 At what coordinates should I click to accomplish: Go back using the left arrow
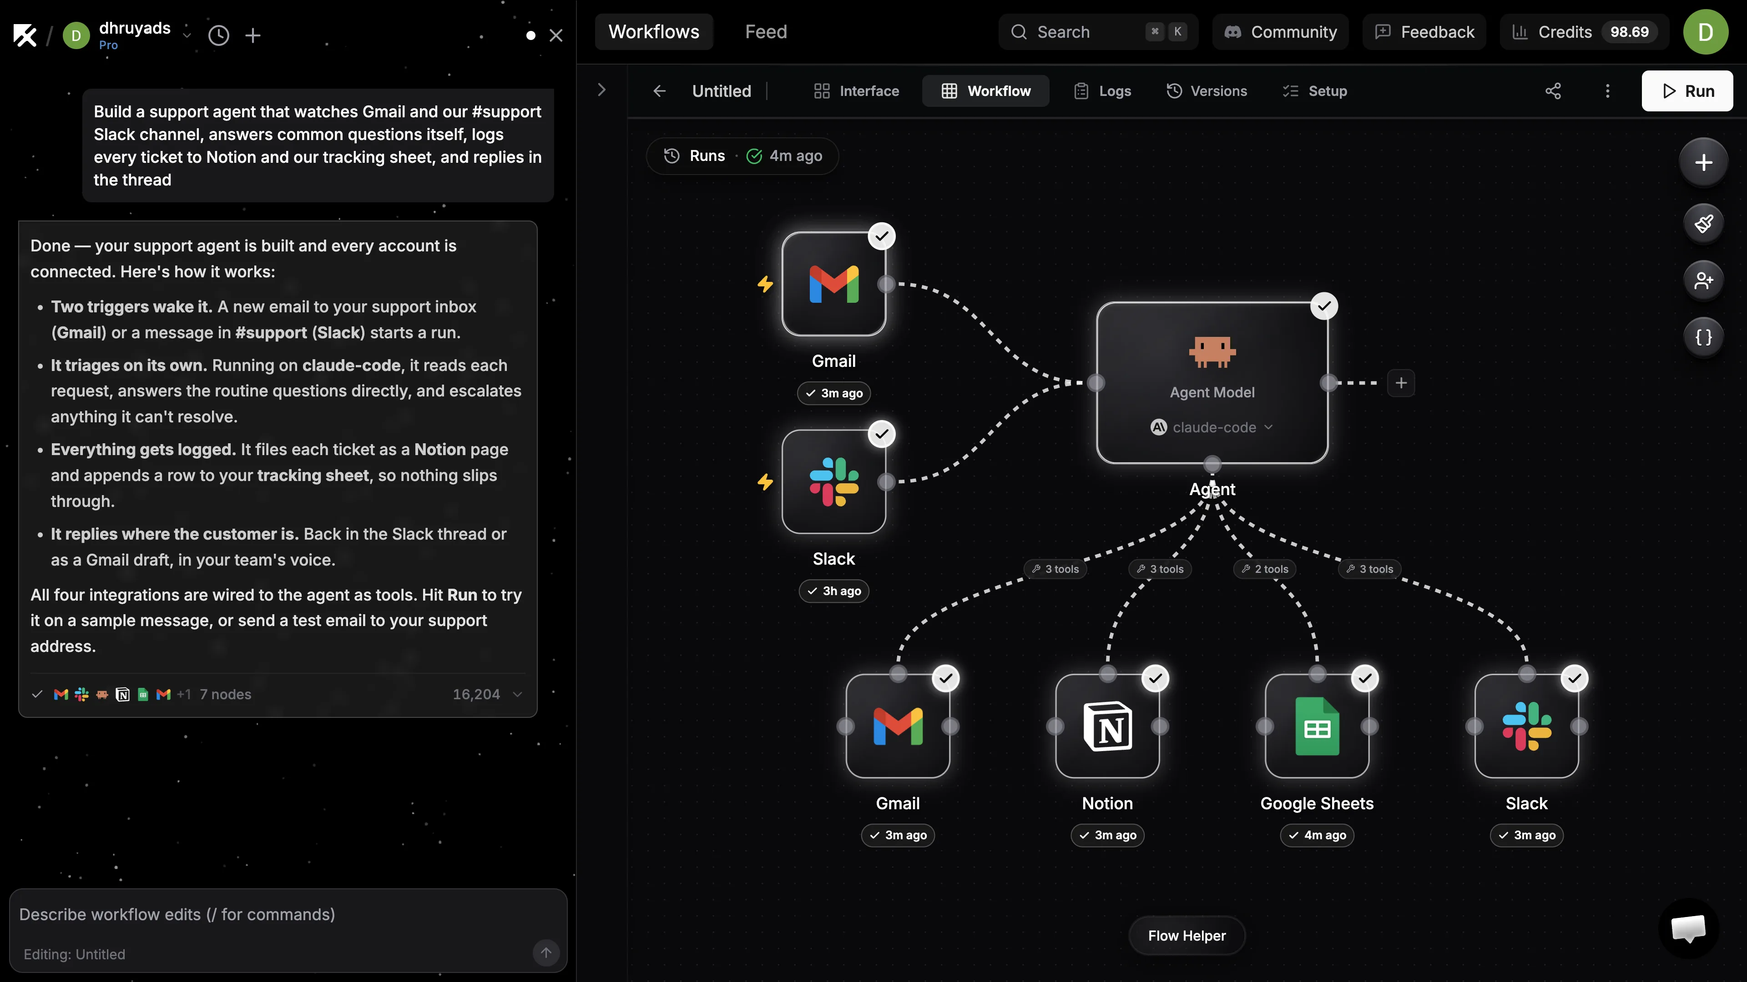point(659,91)
